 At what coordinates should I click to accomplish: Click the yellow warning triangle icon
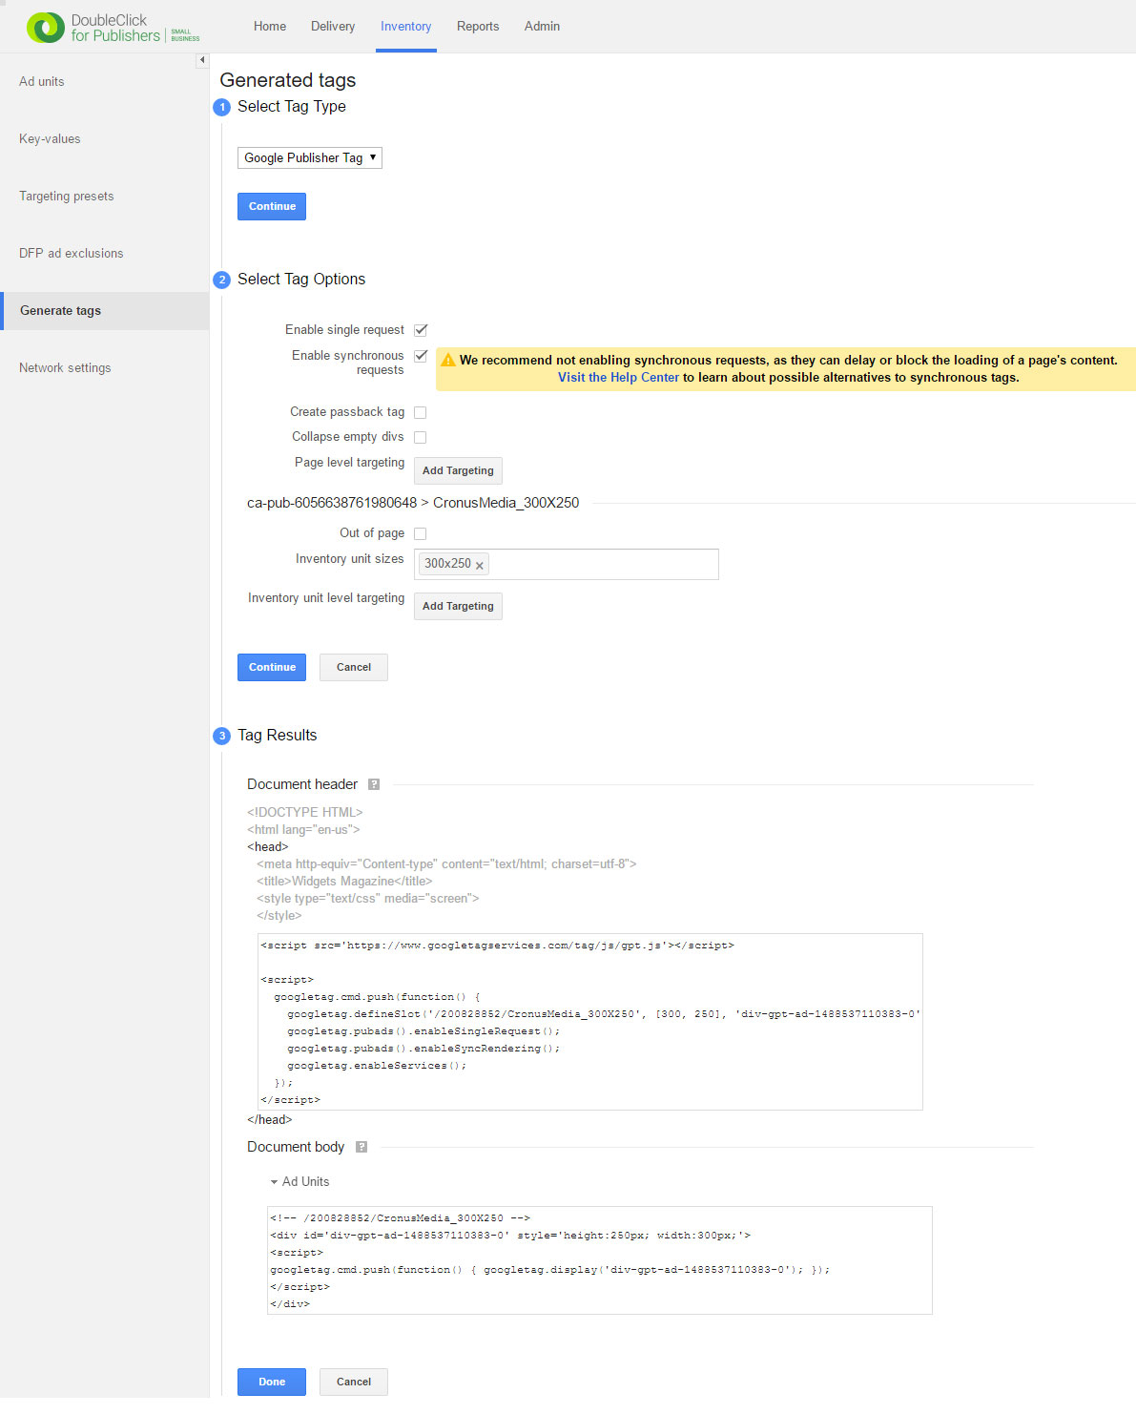click(x=447, y=360)
